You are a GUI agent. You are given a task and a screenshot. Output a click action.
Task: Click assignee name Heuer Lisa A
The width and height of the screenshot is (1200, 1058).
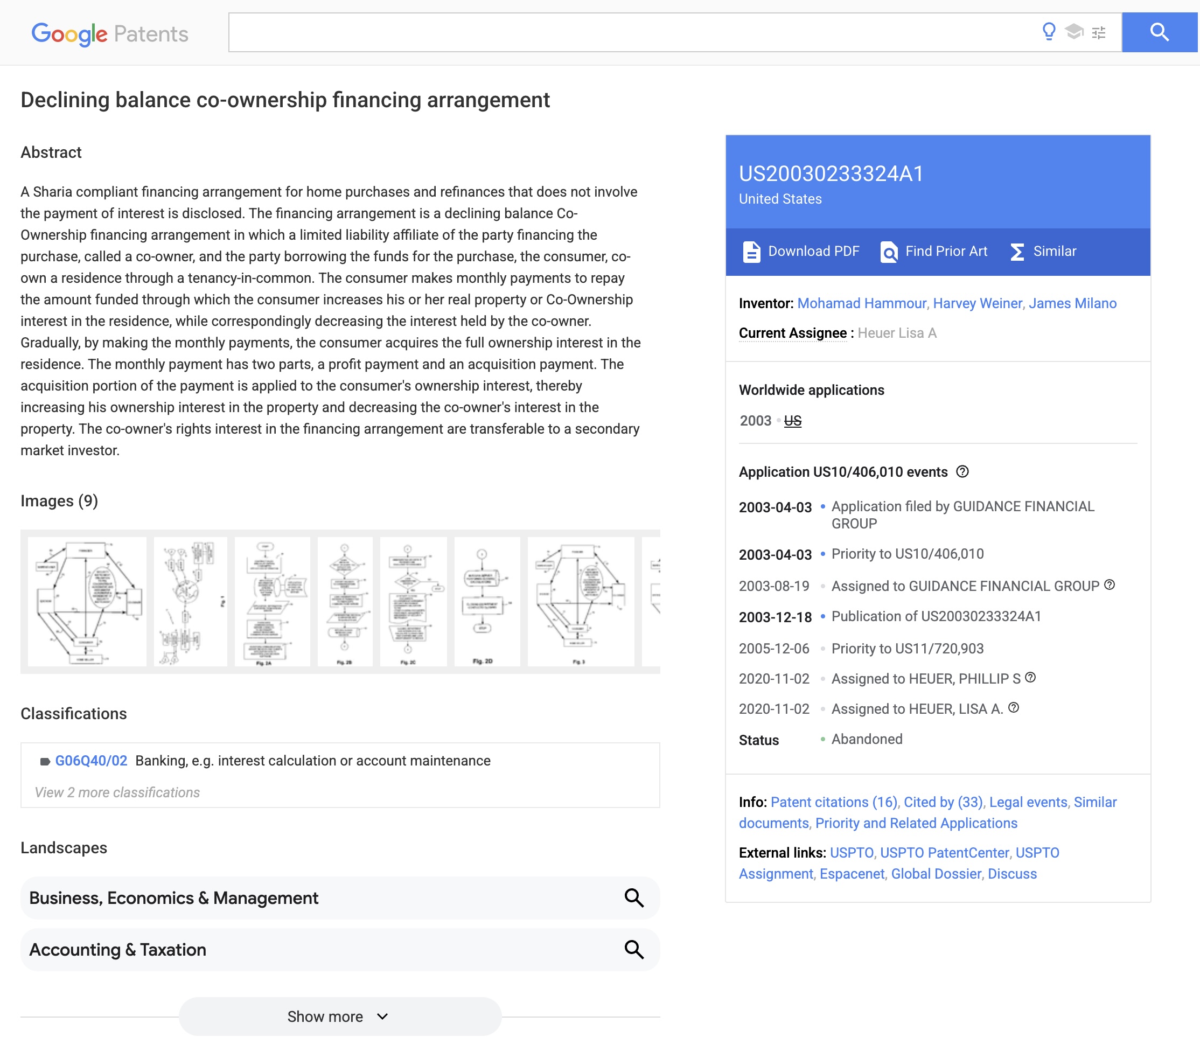[x=896, y=333]
